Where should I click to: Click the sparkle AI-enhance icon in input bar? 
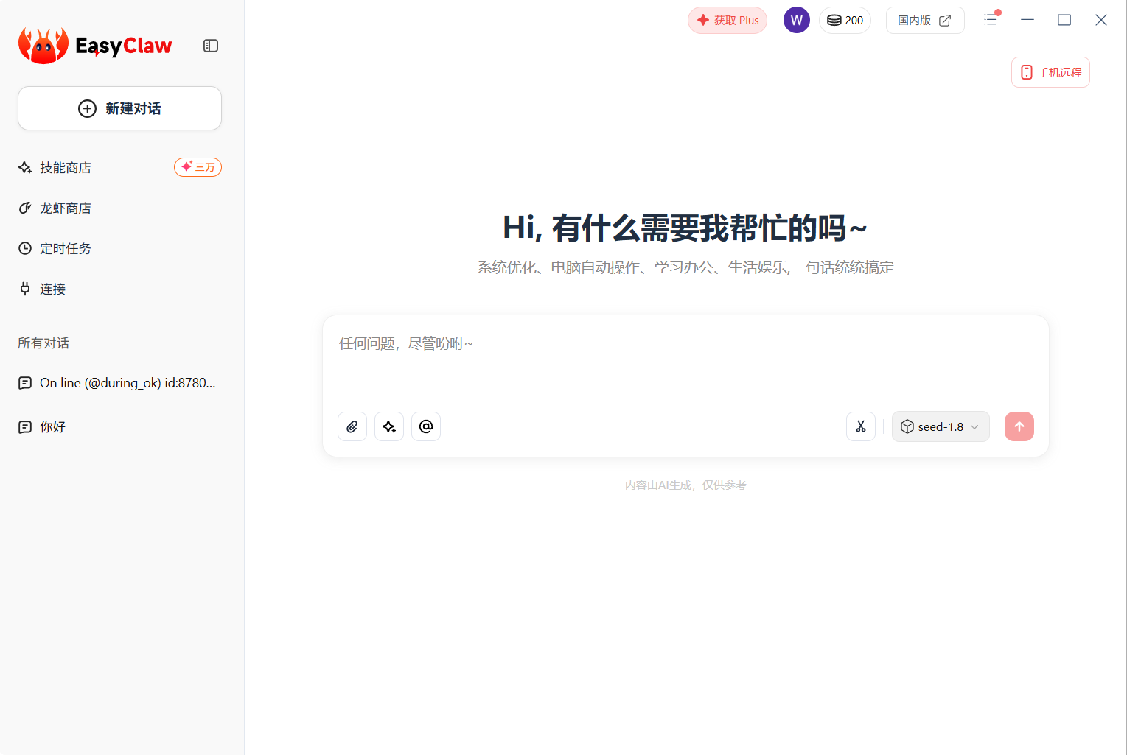388,426
